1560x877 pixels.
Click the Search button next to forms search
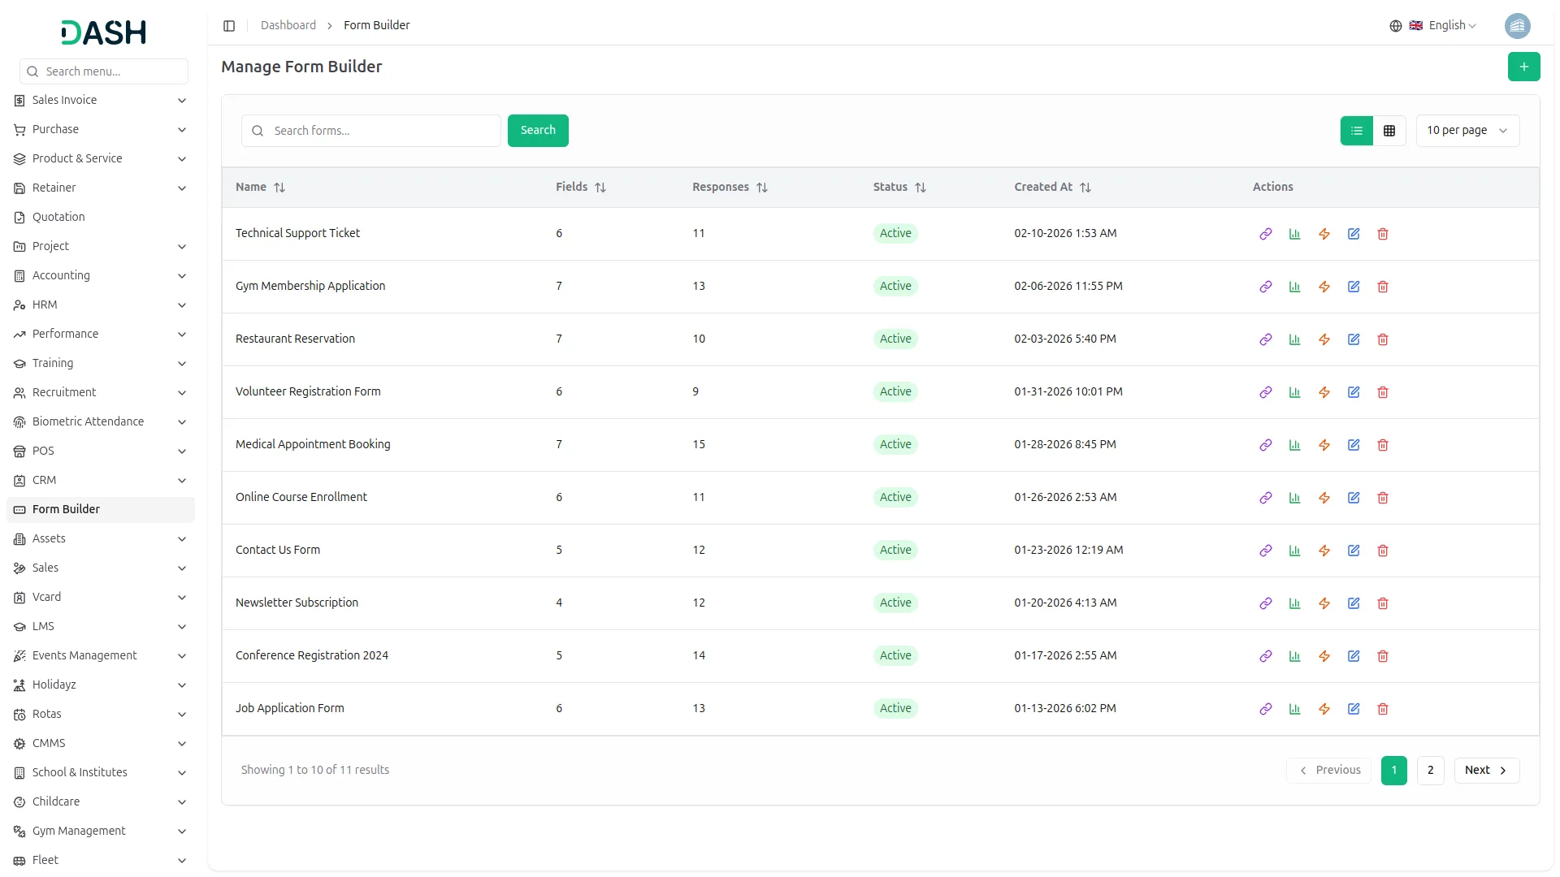click(538, 130)
